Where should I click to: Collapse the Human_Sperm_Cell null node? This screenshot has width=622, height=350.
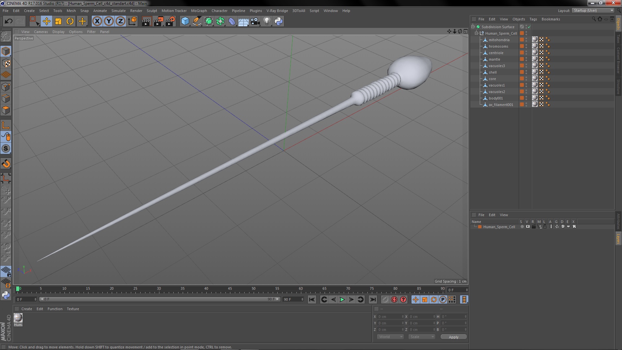tap(477, 33)
